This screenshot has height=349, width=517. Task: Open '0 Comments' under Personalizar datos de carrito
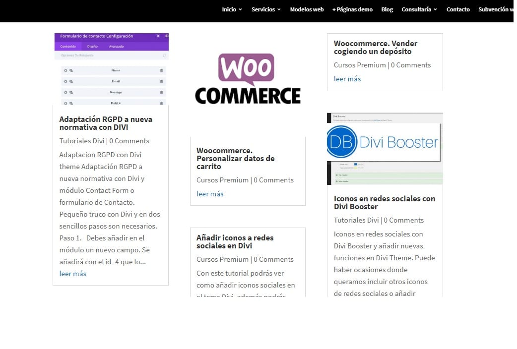click(273, 180)
